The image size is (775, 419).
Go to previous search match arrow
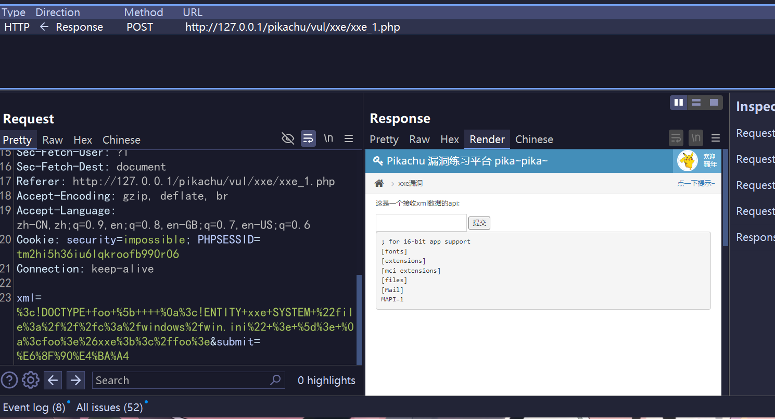[53, 380]
